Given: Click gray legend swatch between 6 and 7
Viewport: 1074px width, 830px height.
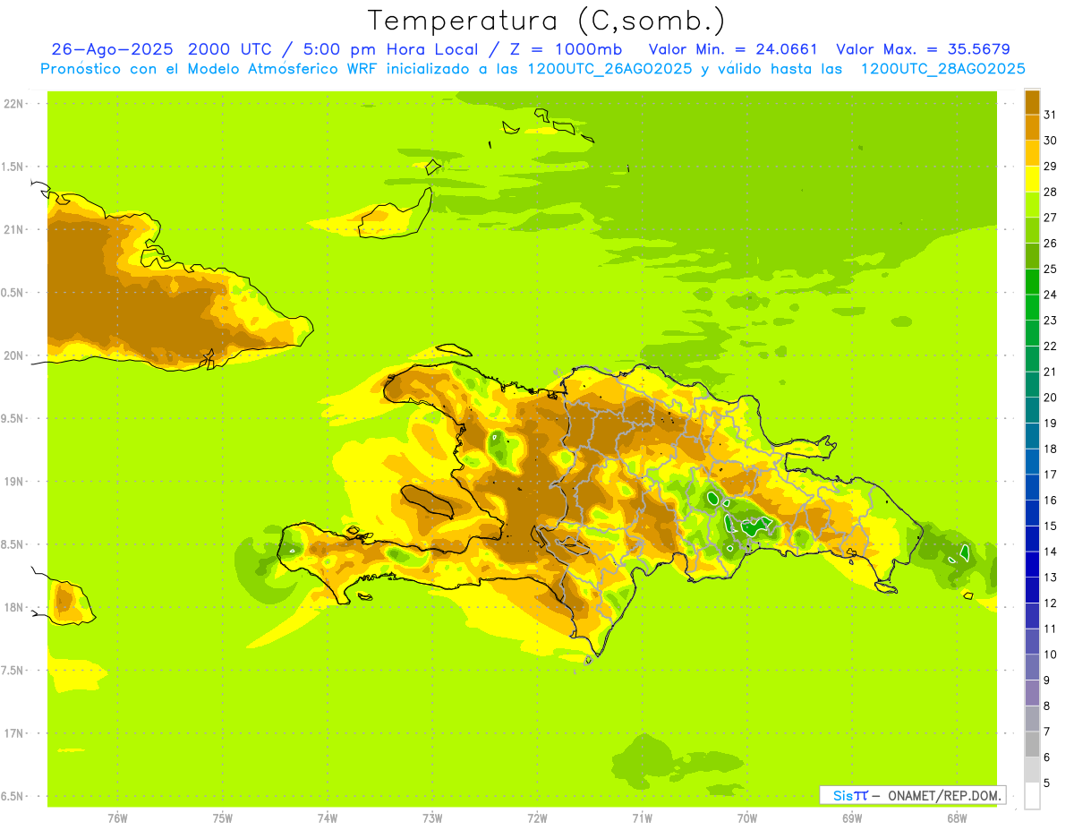Looking at the screenshot, I should tap(1032, 745).
